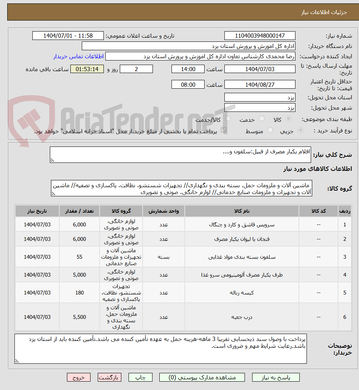Click the delivery province field یزد
This screenshot has width=359, height=390.
tap(260, 97)
